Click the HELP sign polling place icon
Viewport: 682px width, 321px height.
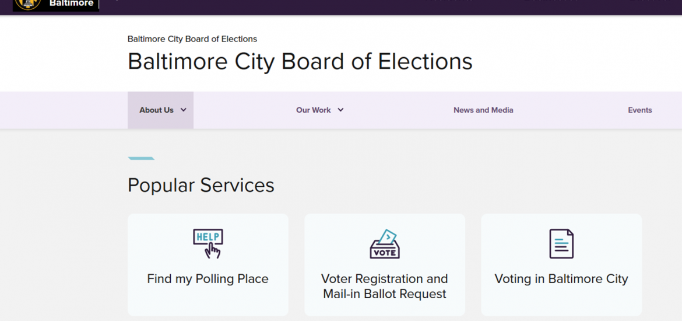pyautogui.click(x=208, y=243)
